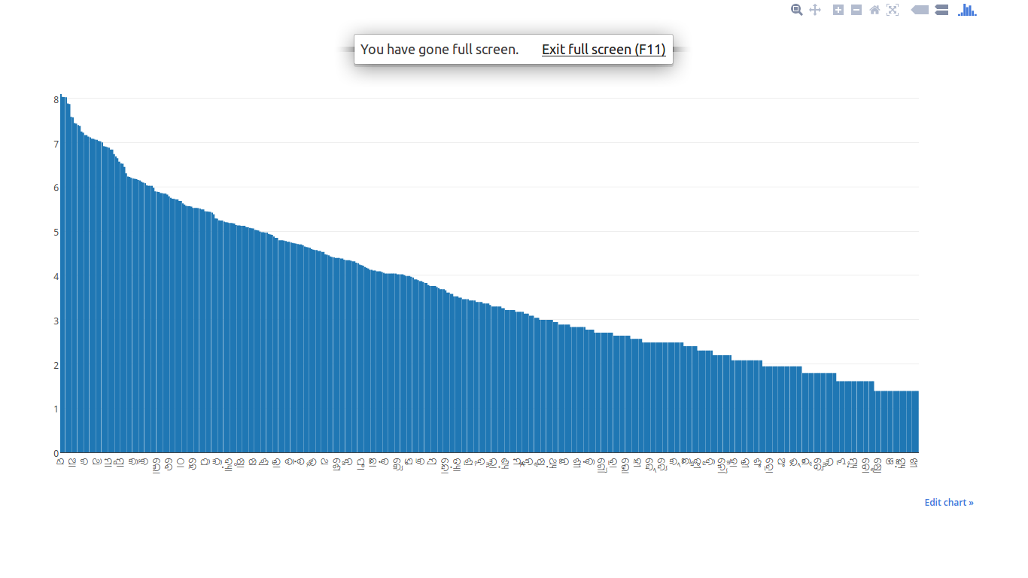
Task: Click y-axis tick label 2
Action: point(56,365)
